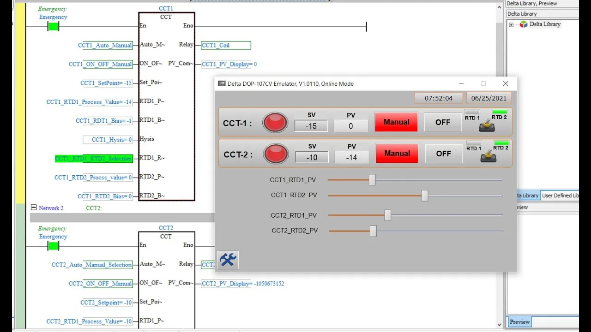
Task: Toggle CCT-1 Manual mode button
Action: [x=396, y=122]
